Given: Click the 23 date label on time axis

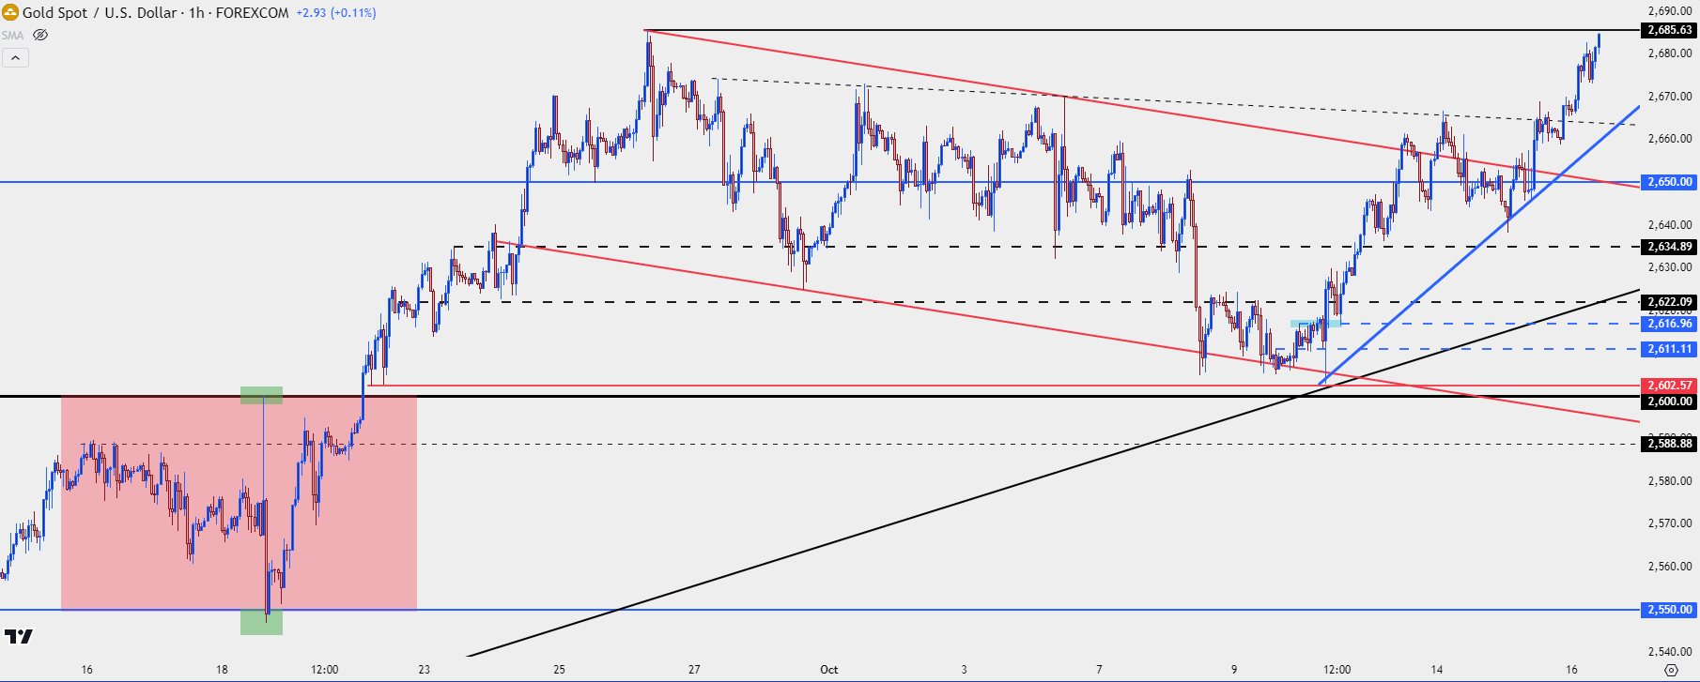Looking at the screenshot, I should (x=425, y=670).
